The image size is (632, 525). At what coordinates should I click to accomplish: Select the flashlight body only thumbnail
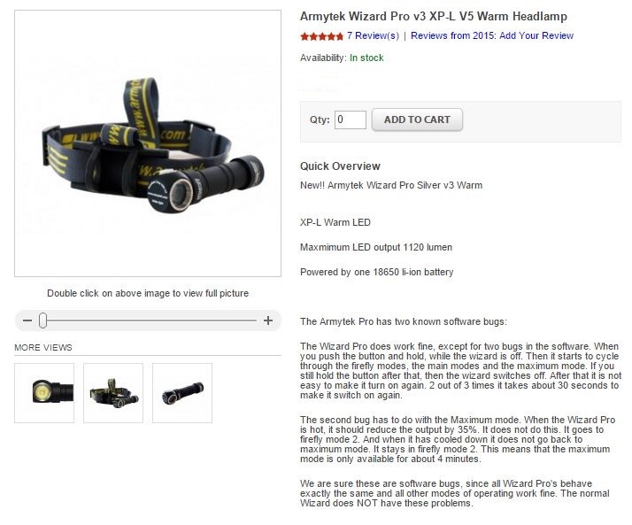click(182, 393)
